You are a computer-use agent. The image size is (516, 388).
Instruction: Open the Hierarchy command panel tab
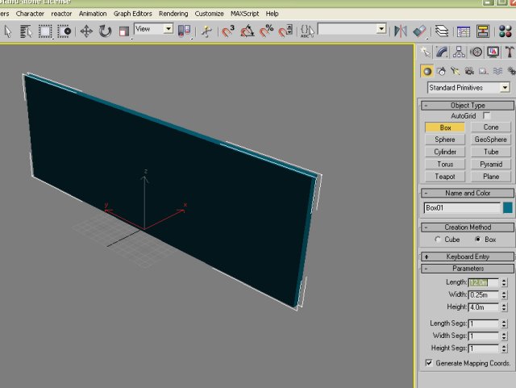(x=459, y=52)
